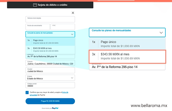Click the Estado dropdown chevron arrow

[x=72, y=78]
